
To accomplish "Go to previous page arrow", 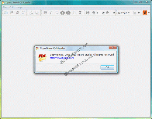I will click(x=94, y=13).
